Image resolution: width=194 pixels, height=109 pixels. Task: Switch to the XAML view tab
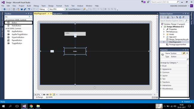[49, 97]
